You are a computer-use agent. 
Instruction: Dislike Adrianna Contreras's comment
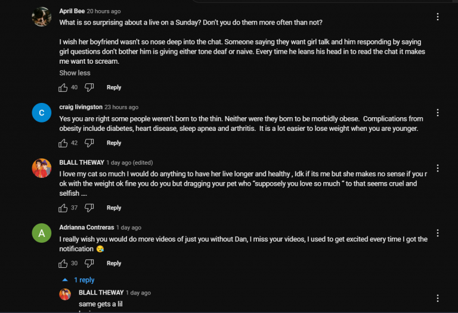point(89,264)
